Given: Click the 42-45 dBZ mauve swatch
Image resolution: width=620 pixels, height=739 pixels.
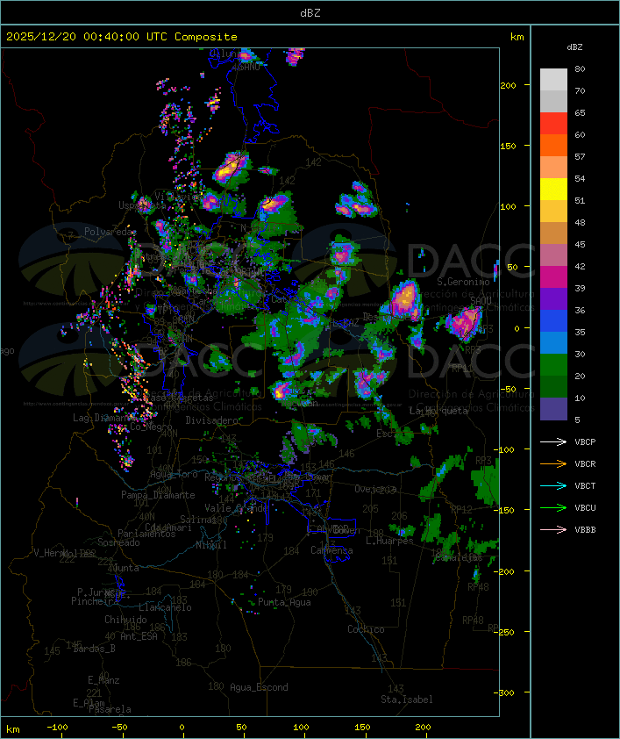Looking at the screenshot, I should tap(553, 255).
